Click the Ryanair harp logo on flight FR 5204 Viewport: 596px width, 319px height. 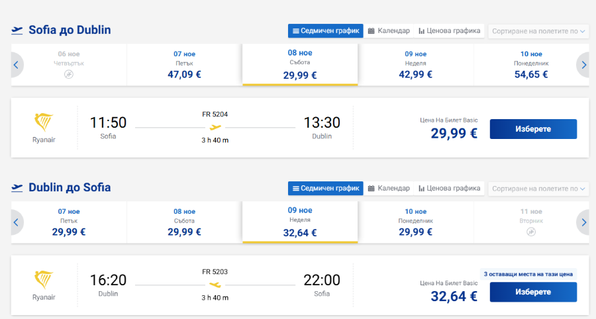[x=44, y=122]
